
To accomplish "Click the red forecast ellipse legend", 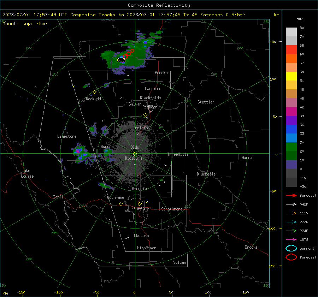I will point(291,257).
